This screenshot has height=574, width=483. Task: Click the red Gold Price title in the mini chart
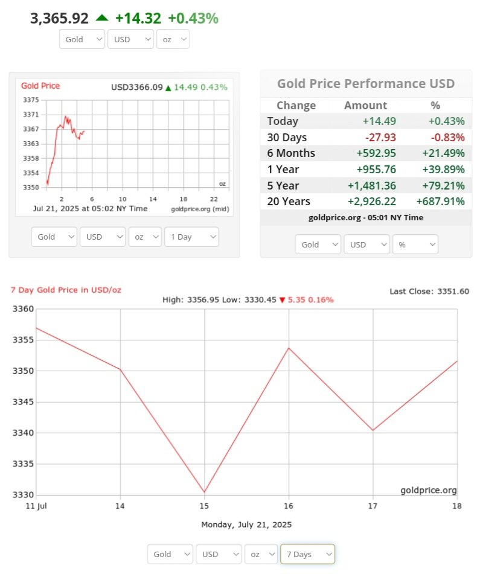pos(40,86)
